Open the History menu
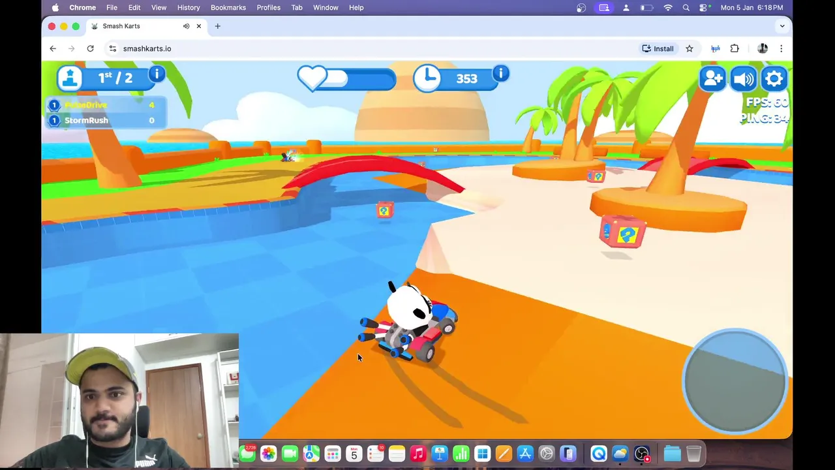This screenshot has height=470, width=835. click(189, 7)
